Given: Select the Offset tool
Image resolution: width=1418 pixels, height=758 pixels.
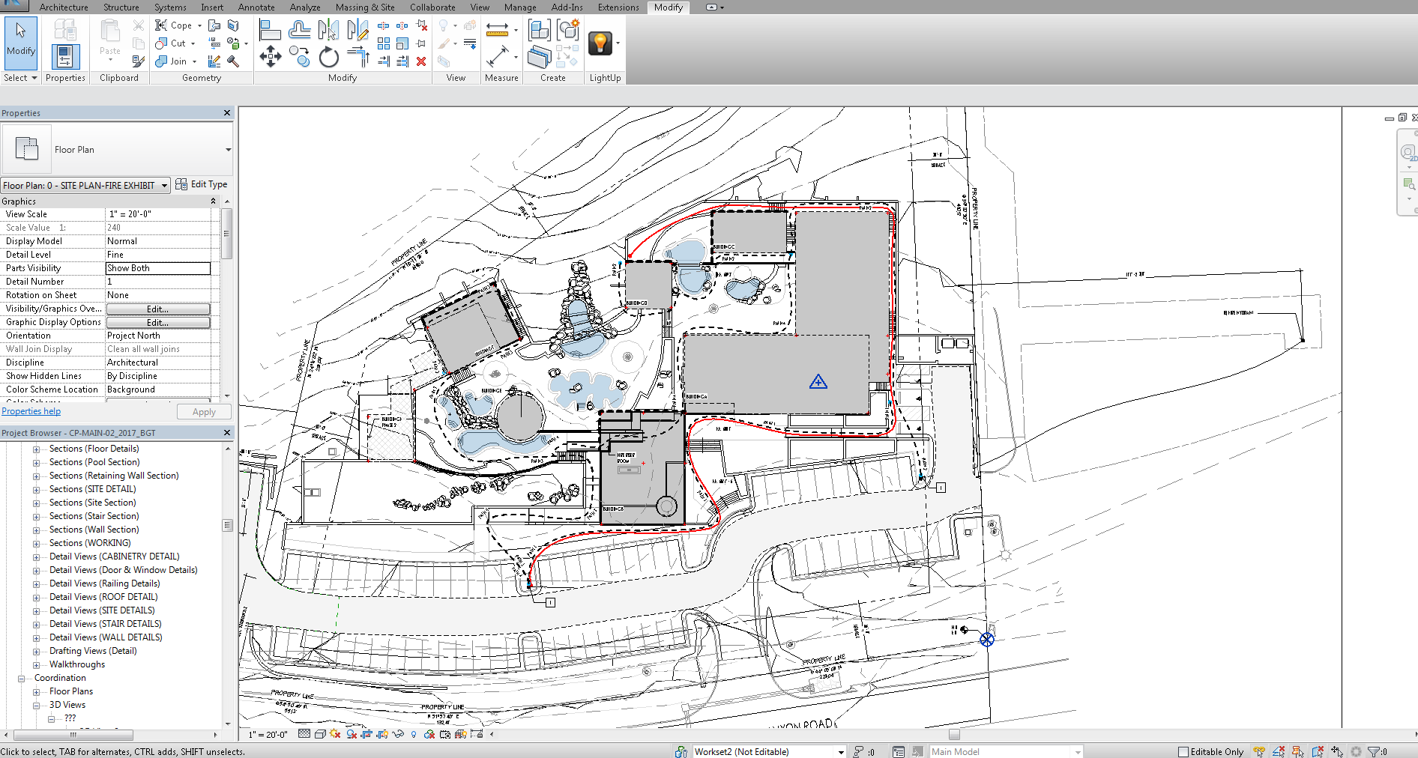Looking at the screenshot, I should (x=300, y=30).
